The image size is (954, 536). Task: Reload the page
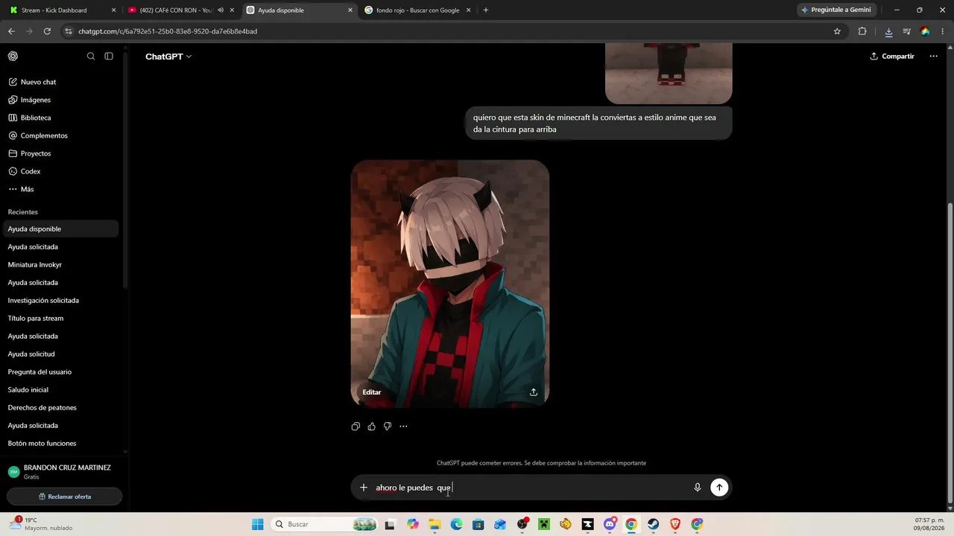47,31
